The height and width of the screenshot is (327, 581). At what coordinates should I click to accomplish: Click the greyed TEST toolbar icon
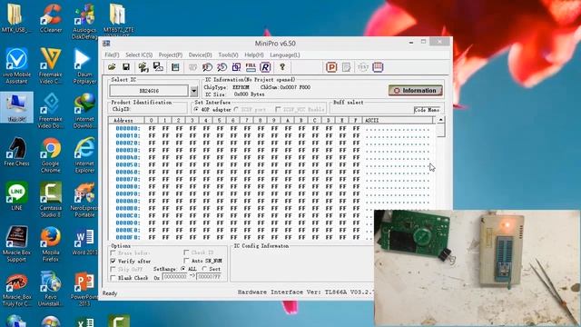pyautogui.click(x=363, y=67)
